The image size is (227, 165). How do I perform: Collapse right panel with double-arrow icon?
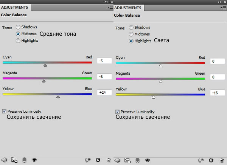(x=219, y=2)
